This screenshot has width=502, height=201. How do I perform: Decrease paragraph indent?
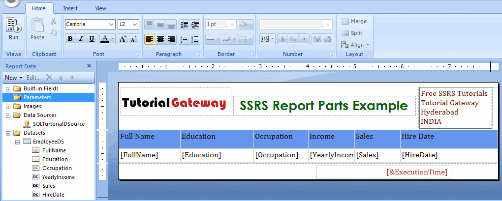(x=184, y=24)
